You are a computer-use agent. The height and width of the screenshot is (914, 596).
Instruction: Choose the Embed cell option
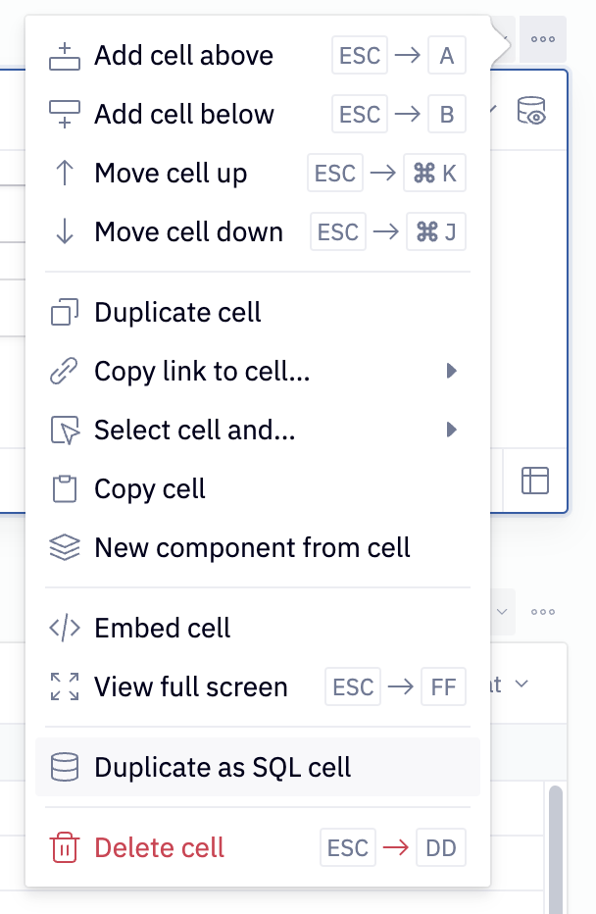[162, 628]
